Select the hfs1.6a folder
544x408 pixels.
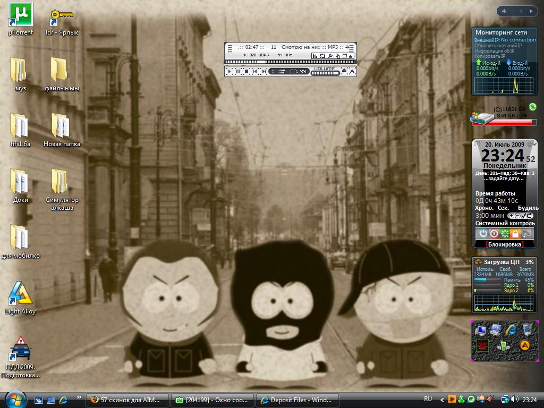coord(21,130)
